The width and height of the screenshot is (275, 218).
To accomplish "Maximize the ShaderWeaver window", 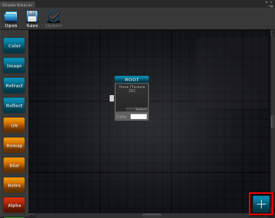I will 266,2.
